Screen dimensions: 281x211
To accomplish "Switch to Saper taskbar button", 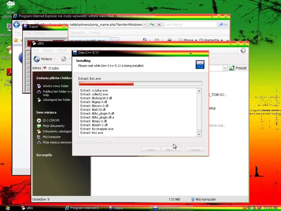I will [x=116, y=208].
